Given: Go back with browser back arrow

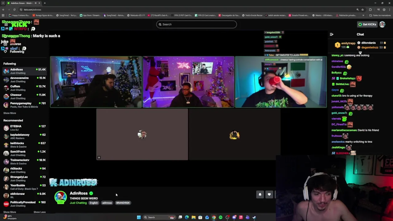Looking at the screenshot, I should (x=3, y=10).
